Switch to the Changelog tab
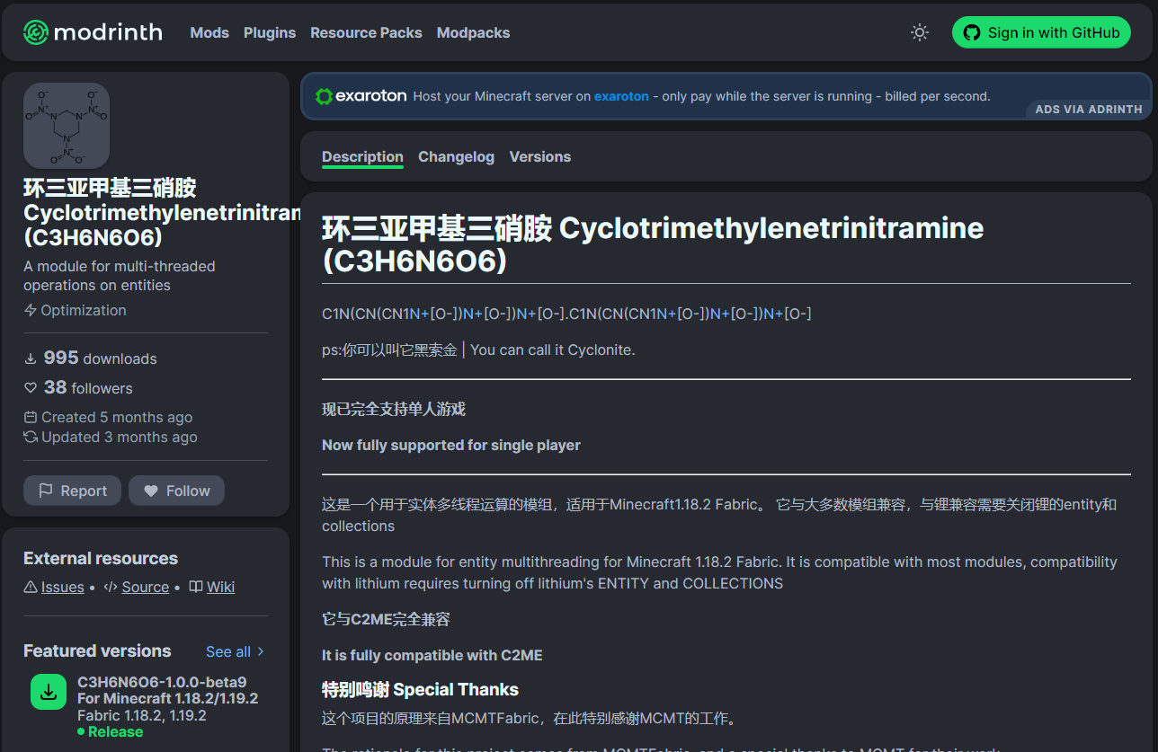Image resolution: width=1158 pixels, height=752 pixels. tap(456, 156)
